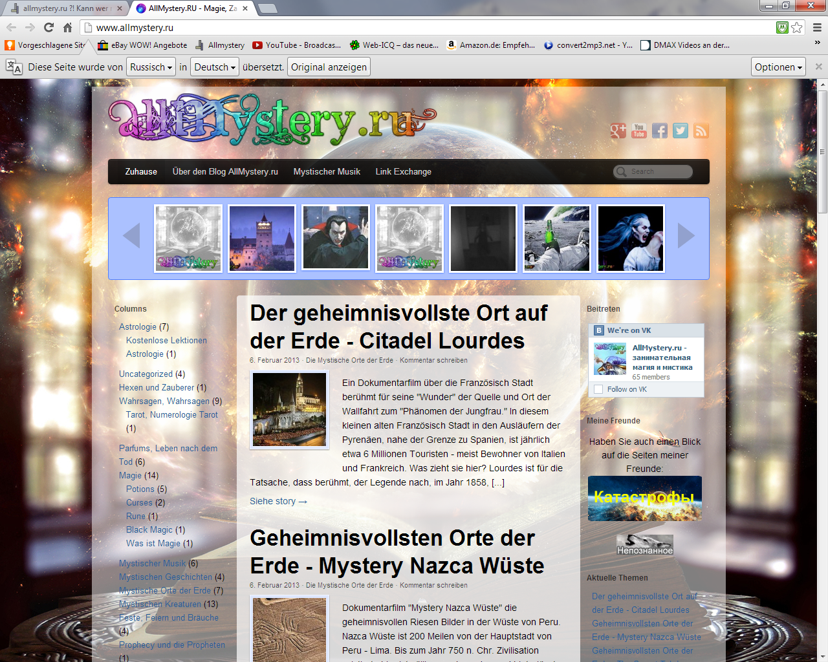
Task: Open the browser Home icon
Action: [x=67, y=27]
